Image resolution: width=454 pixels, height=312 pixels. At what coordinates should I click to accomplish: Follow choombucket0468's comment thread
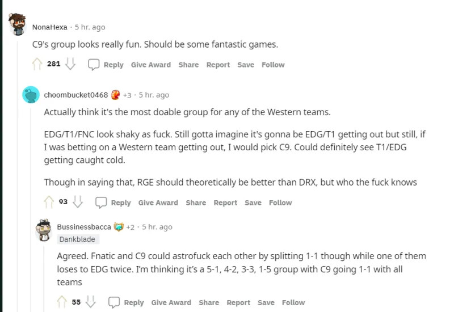point(280,203)
